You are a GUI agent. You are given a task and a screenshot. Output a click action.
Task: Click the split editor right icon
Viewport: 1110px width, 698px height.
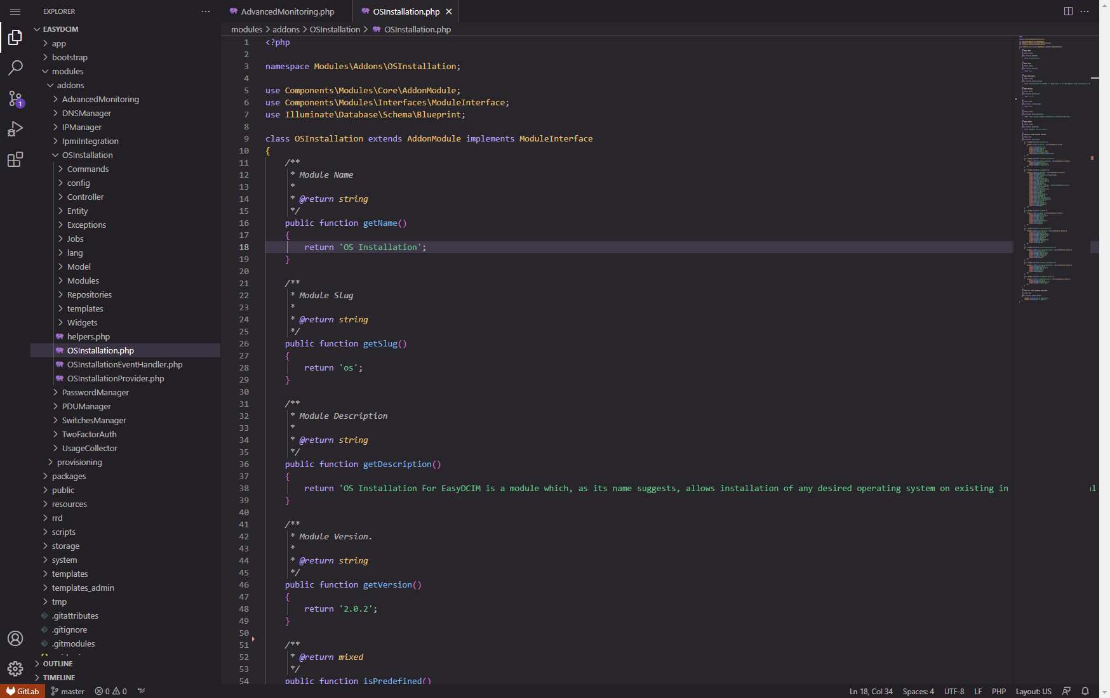[1068, 11]
